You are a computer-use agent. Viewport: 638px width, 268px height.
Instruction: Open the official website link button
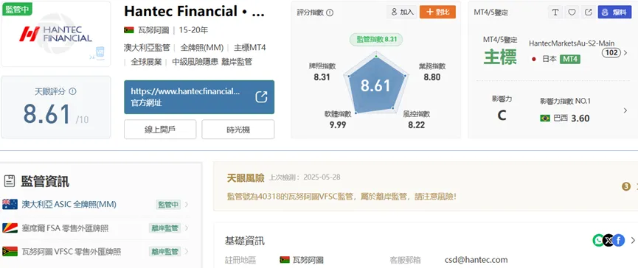point(199,97)
